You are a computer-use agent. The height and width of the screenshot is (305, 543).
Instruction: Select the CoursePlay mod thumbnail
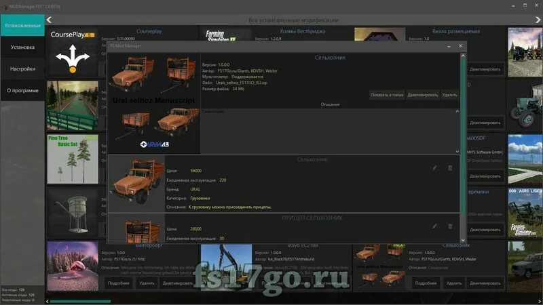pyautogui.click(x=73, y=52)
